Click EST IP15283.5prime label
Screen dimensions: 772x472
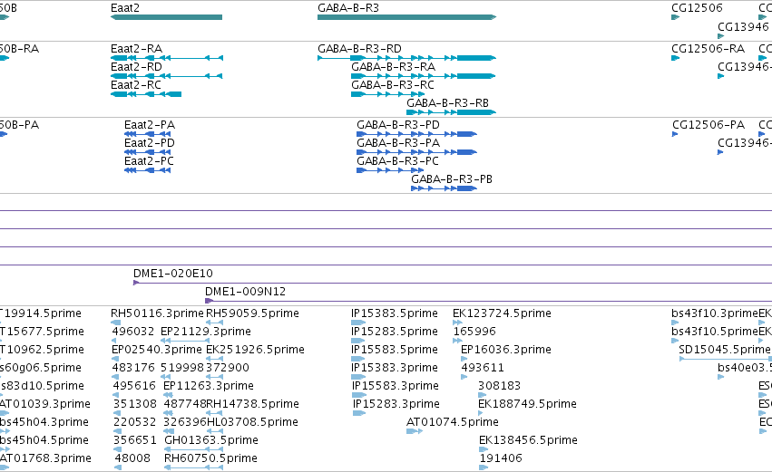click(395, 332)
